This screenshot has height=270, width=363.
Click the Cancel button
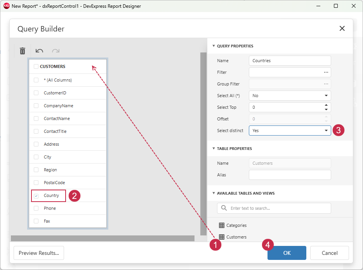pyautogui.click(x=330, y=253)
